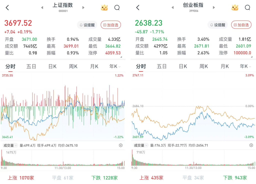Tap 下跌 943家 count

click(x=235, y=178)
